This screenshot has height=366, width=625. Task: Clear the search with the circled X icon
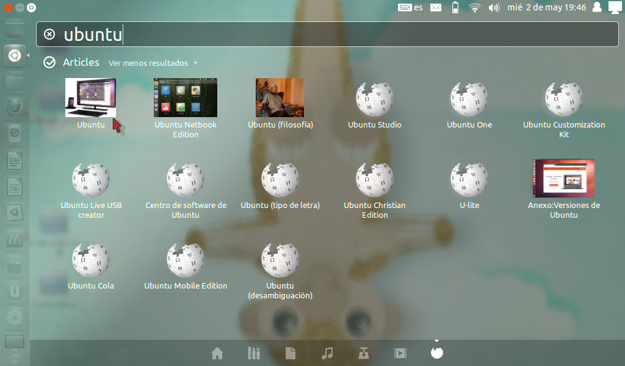tap(49, 34)
